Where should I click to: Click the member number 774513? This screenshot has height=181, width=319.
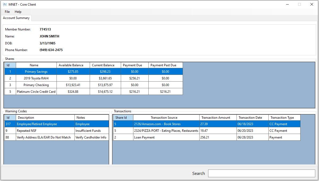pyautogui.click(x=45, y=29)
